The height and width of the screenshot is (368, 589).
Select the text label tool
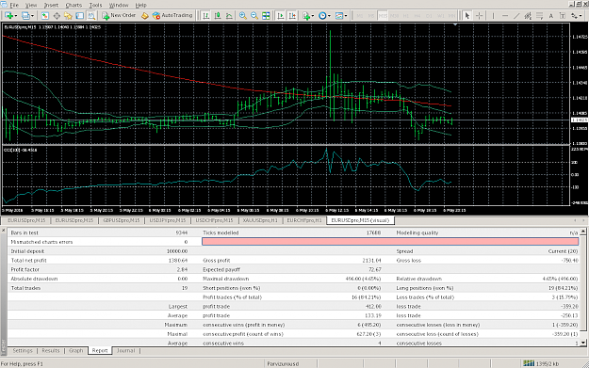pyautogui.click(x=550, y=16)
